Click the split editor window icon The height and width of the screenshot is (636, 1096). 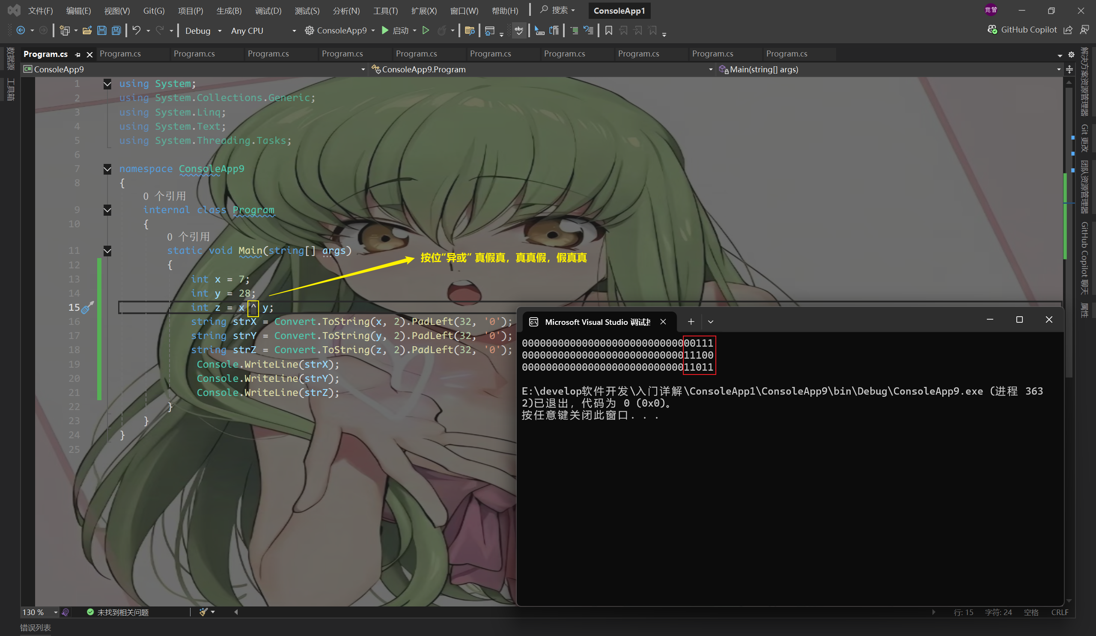point(1069,70)
